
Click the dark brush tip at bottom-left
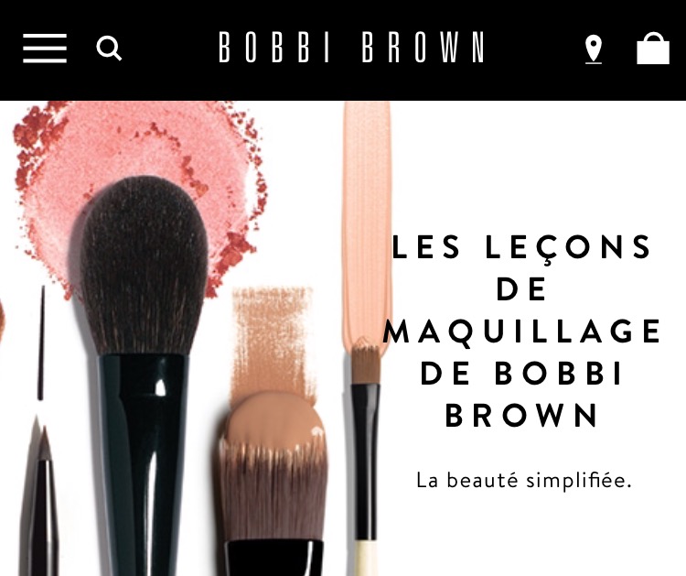pos(41,499)
